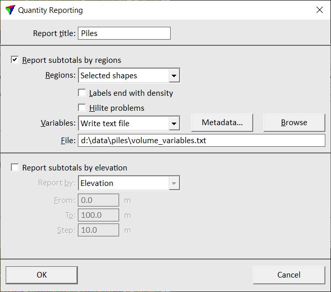Click the Variables label

[x=58, y=123]
